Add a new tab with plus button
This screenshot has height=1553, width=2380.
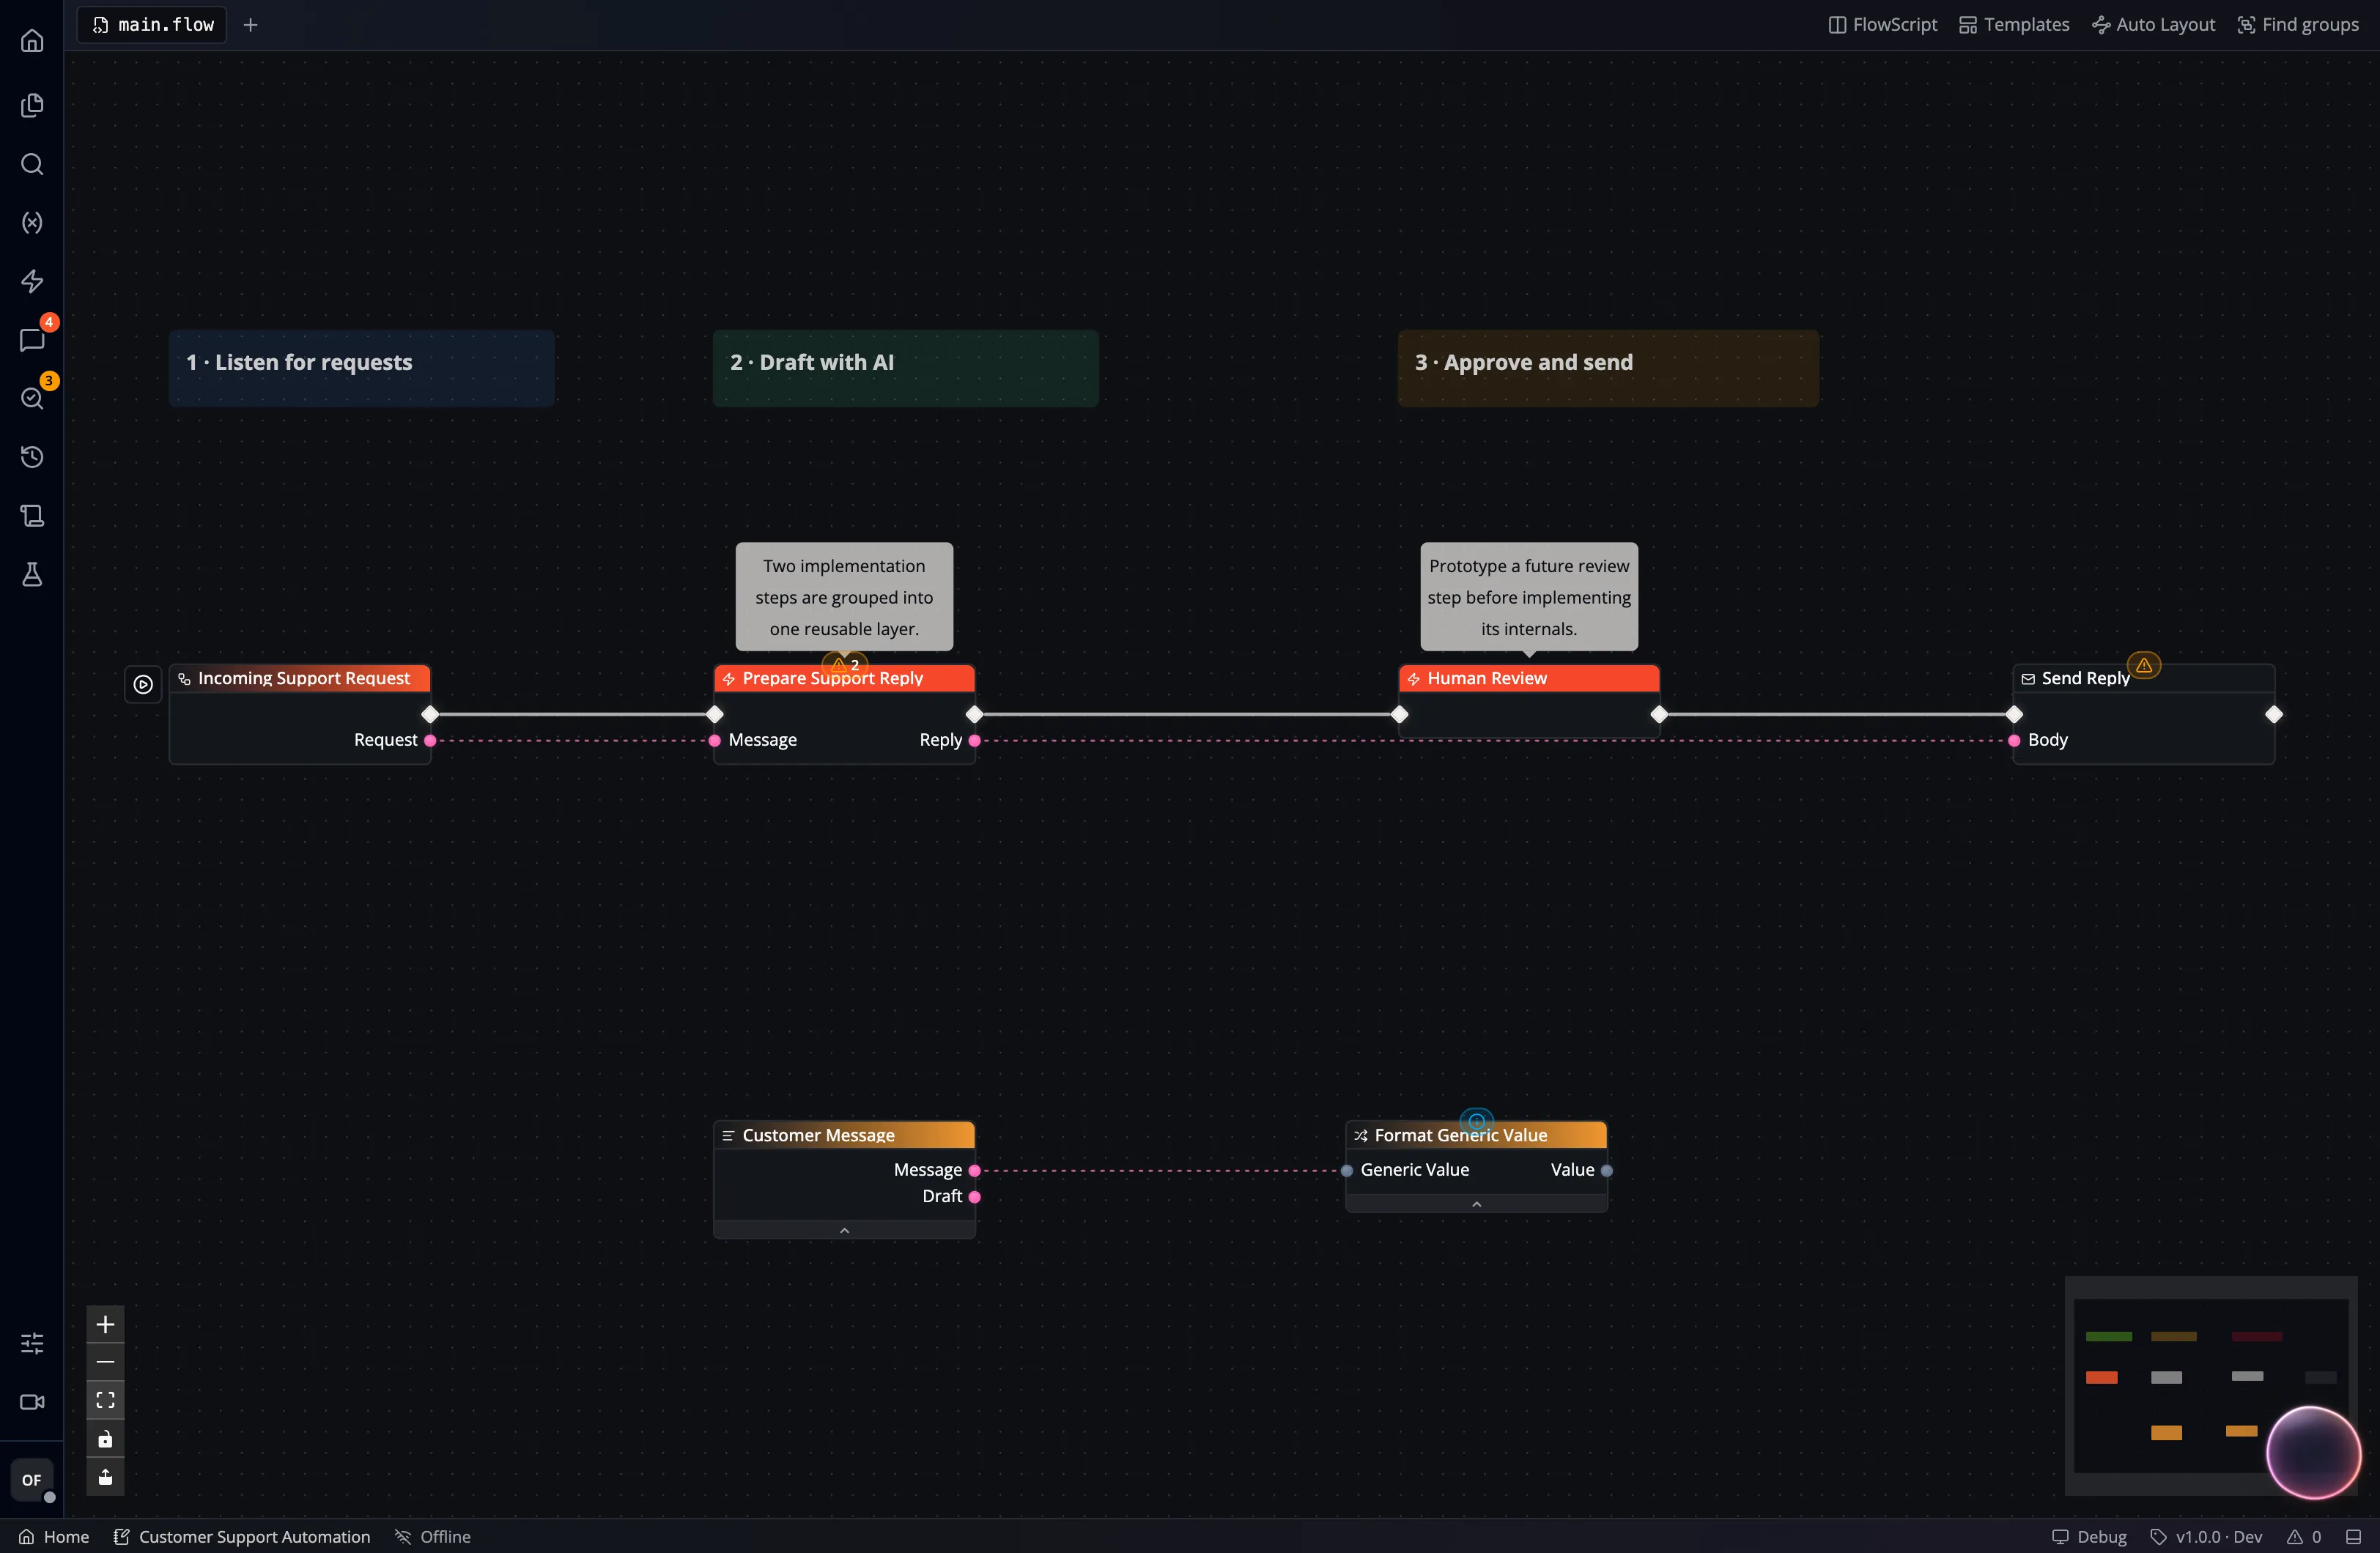251,25
